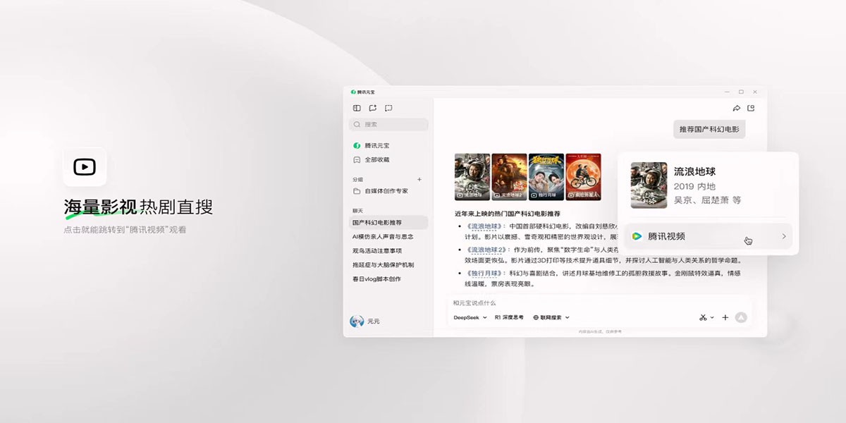Click the new chat icon
The height and width of the screenshot is (423, 846).
(x=373, y=108)
